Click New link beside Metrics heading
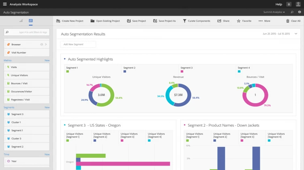304x170 pixels. tap(47, 60)
